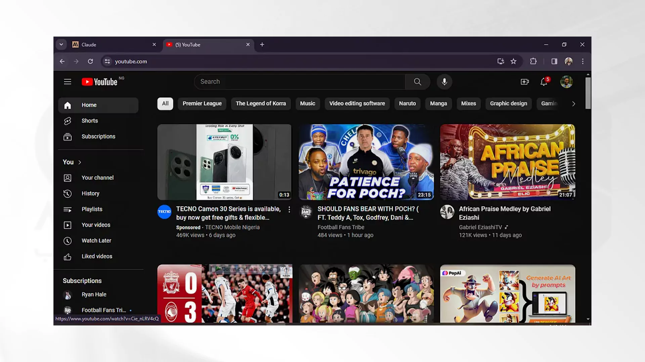Click the install app icon in address bar
Image resolution: width=645 pixels, height=362 pixels.
pos(501,61)
